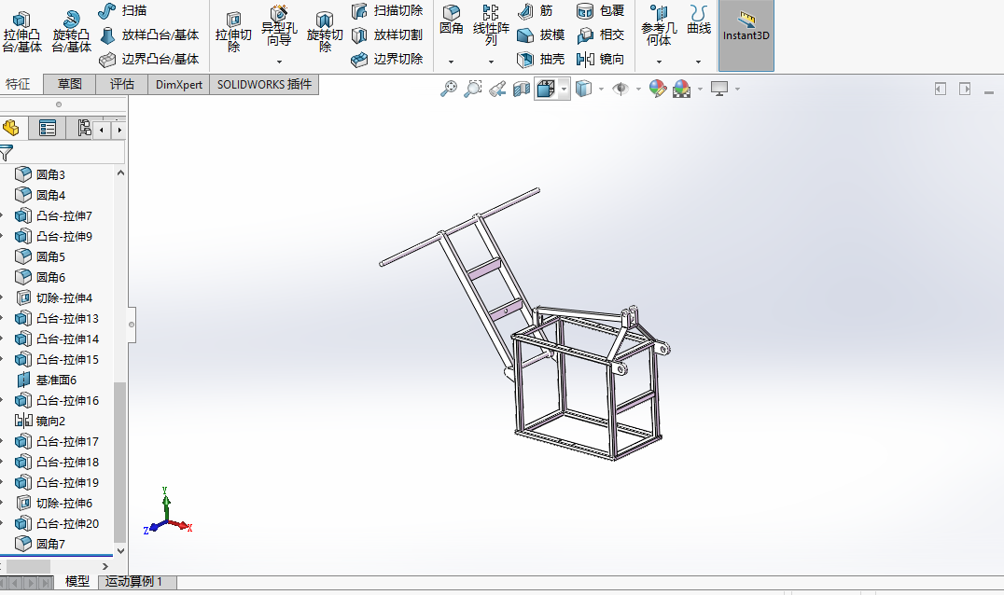
Task: Open the 曲线 dropdown arrow
Action: point(699,62)
